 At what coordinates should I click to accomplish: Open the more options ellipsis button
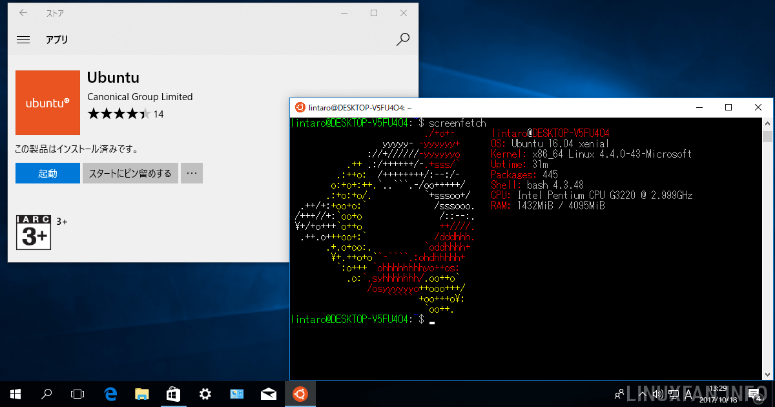click(192, 173)
